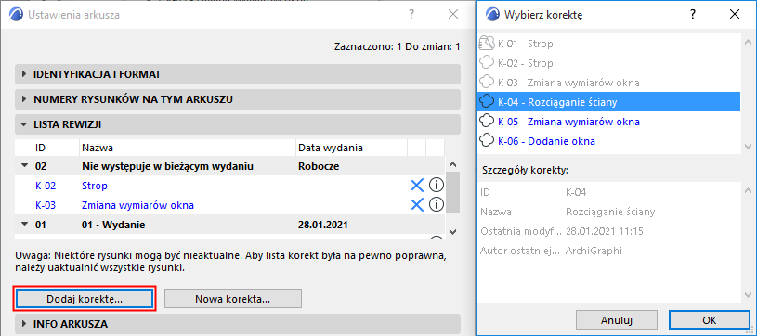Select greyed K-03 - Zmiana wymiarów okna entry
This screenshot has height=336, width=757.
pyautogui.click(x=608, y=83)
